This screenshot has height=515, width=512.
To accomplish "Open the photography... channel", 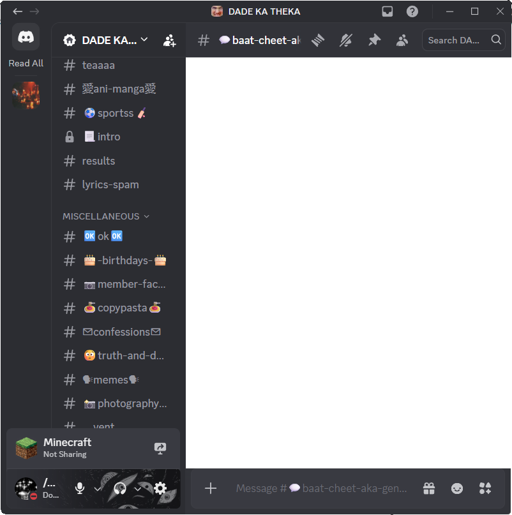I will (119, 403).
